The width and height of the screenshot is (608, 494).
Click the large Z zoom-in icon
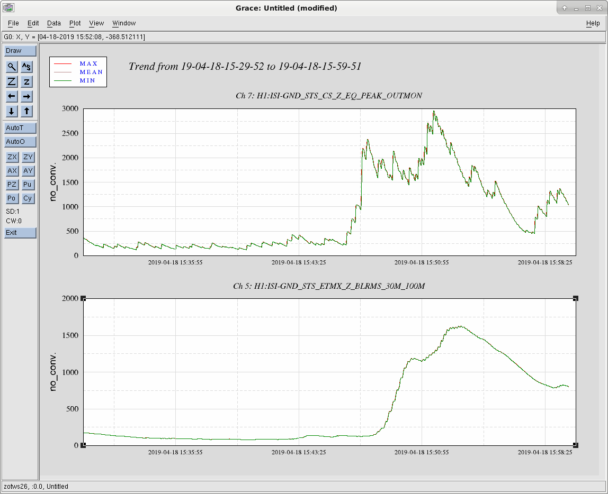tap(12, 81)
